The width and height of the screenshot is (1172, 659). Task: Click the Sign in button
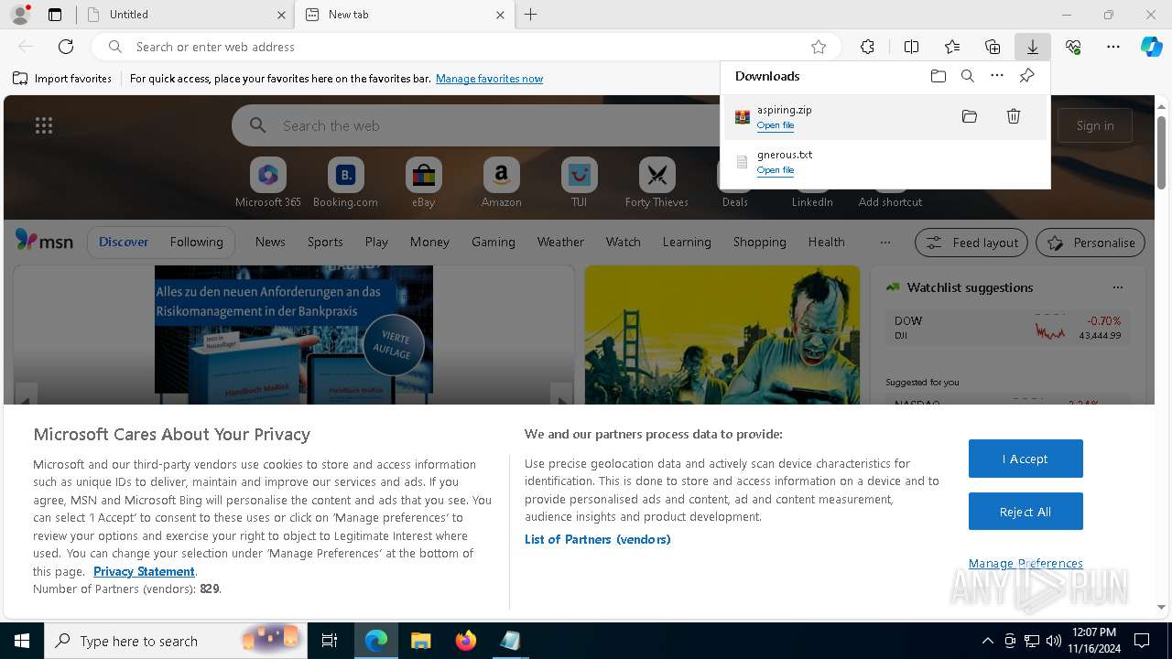(x=1095, y=125)
